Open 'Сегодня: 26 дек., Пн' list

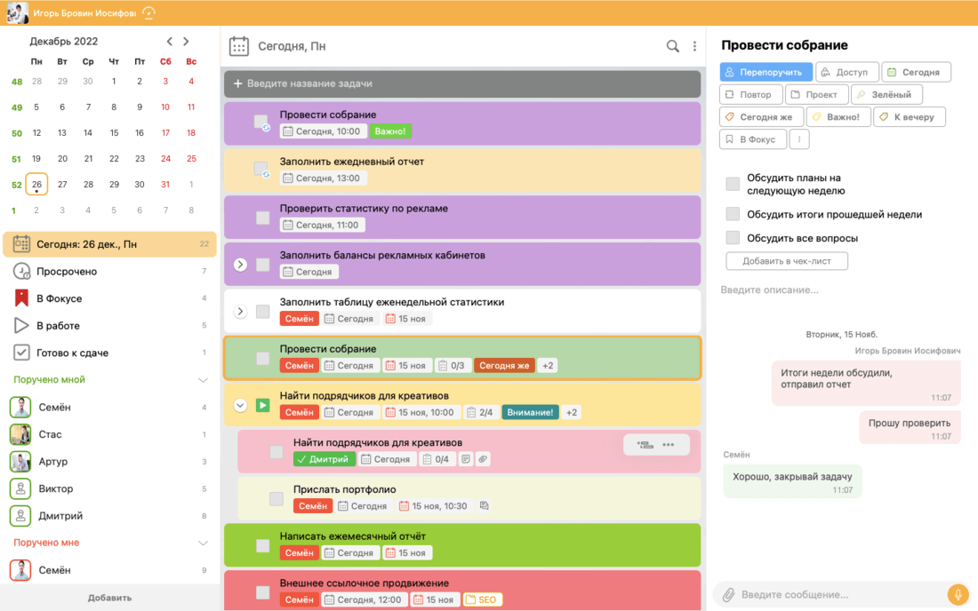[x=109, y=244]
